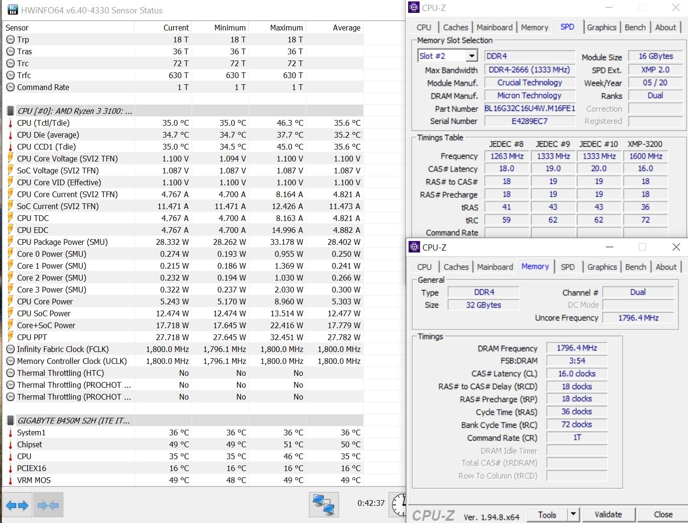Open the remote network monitoring icon in HWiNFO
The image size is (688, 523).
[324, 505]
